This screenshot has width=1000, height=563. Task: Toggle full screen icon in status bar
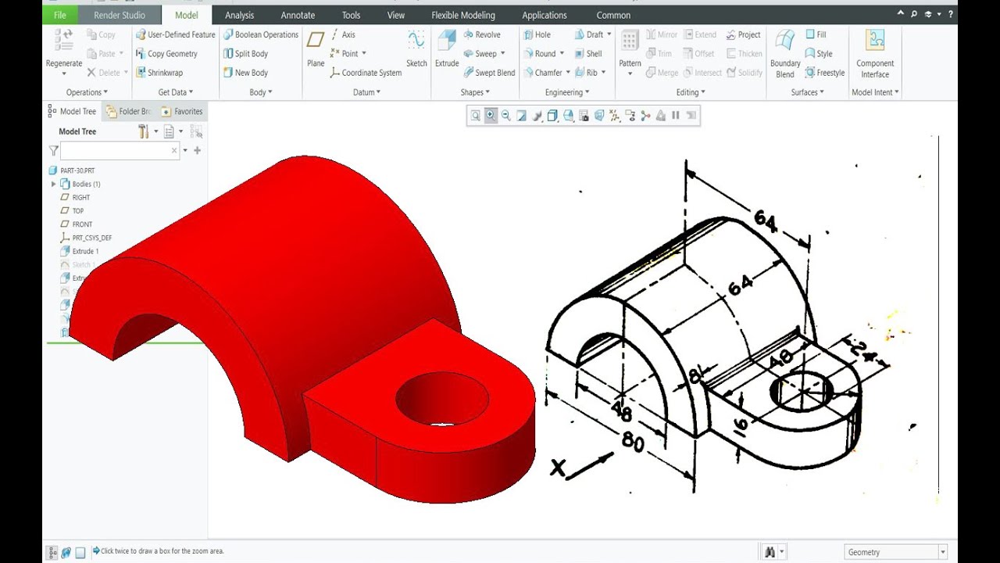(x=80, y=552)
